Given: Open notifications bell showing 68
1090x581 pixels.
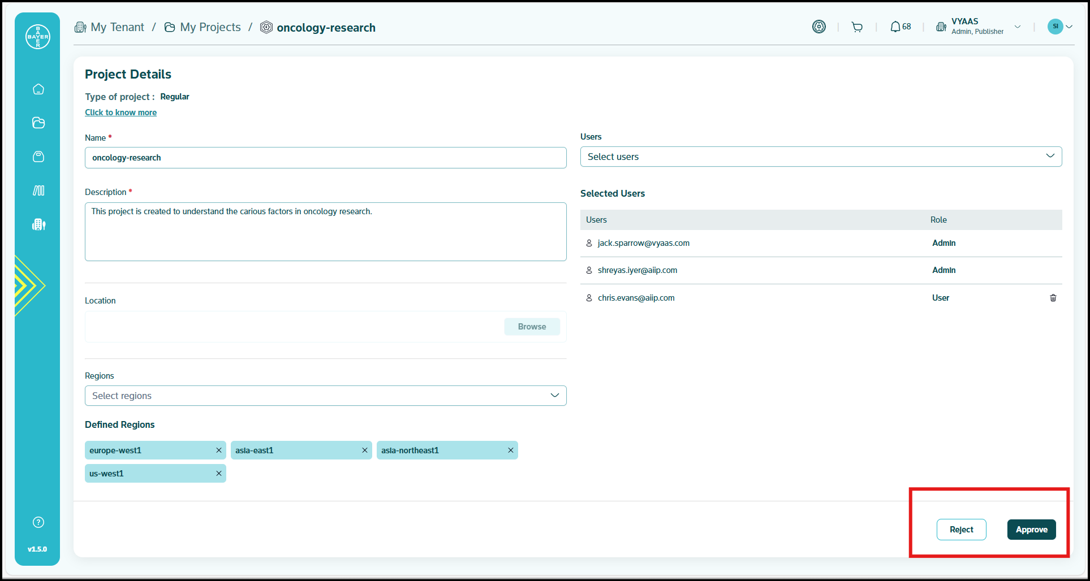Looking at the screenshot, I should (900, 27).
